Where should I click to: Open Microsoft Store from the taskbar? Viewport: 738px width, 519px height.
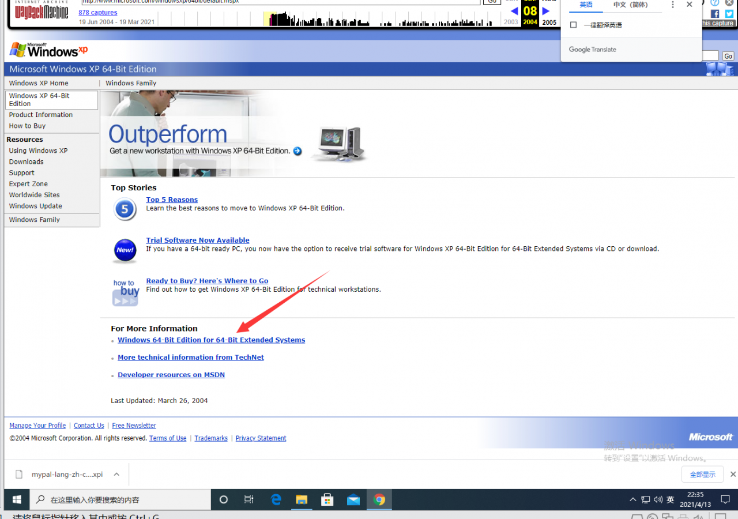click(x=327, y=499)
